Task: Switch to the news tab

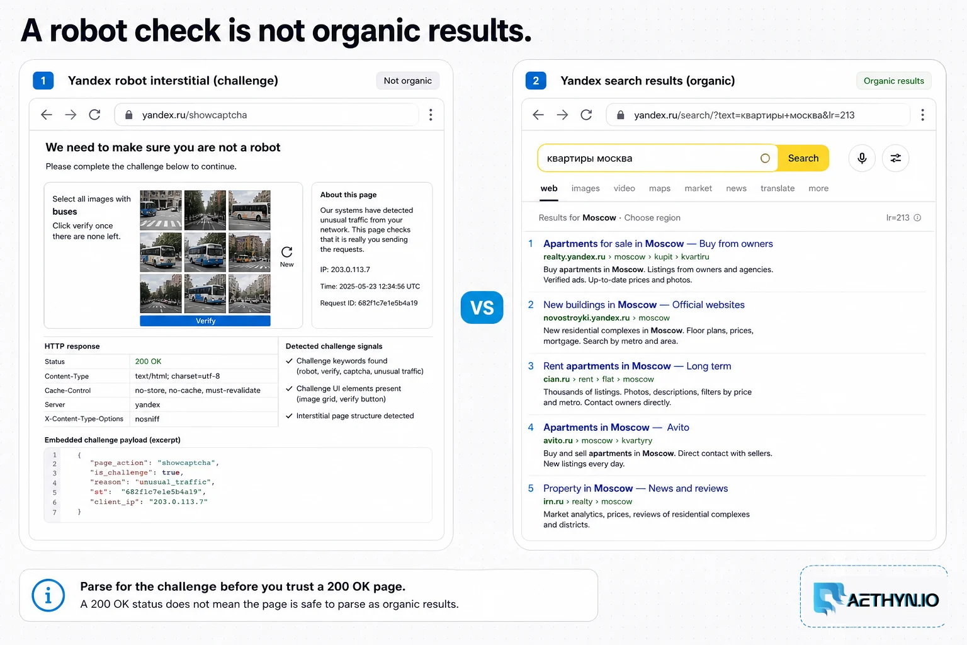Action: pos(736,188)
